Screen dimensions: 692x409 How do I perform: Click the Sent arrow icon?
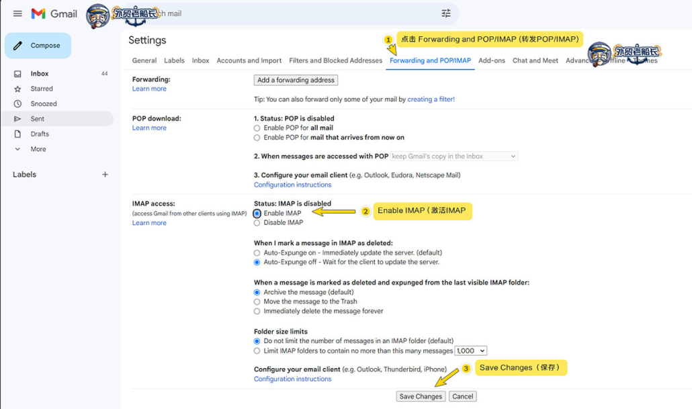[17, 119]
